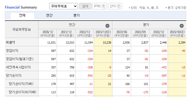Select the -532 non-controlling income value

tap(90, 92)
